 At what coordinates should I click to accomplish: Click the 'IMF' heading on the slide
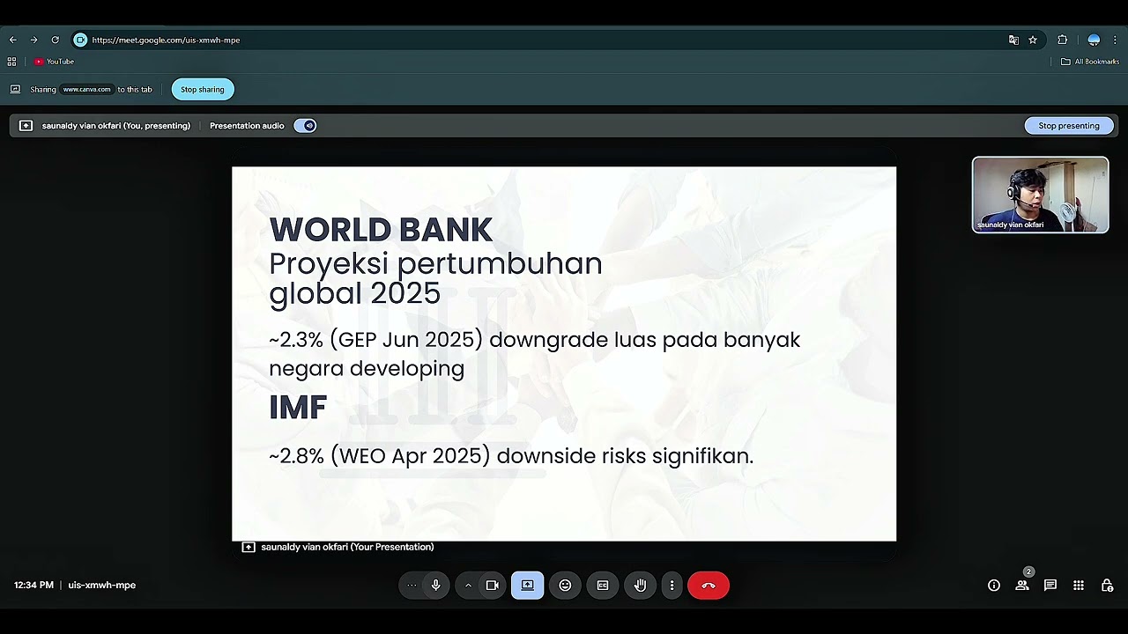tap(298, 408)
